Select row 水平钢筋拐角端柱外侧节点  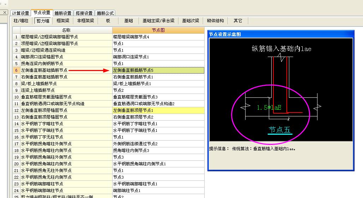tap(66, 158)
